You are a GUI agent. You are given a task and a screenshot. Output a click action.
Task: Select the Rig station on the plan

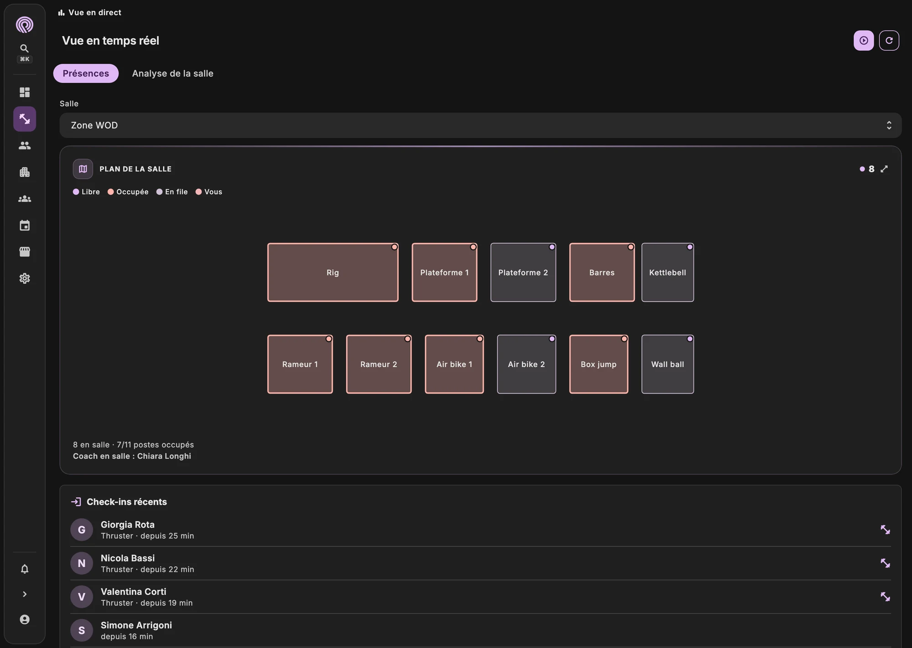[x=333, y=273]
